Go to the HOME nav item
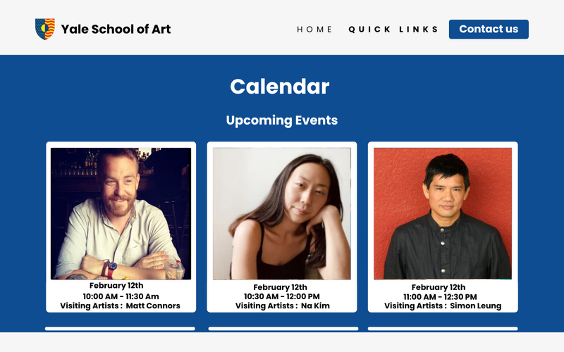564x352 pixels. coord(314,30)
